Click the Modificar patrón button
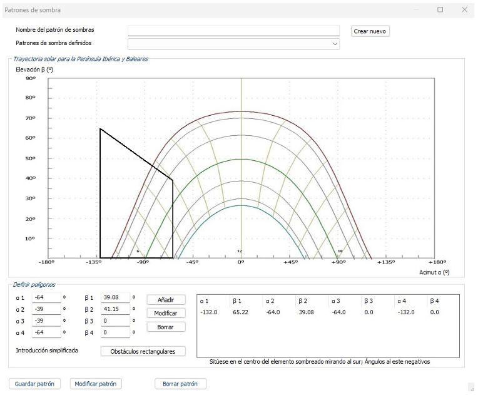 pyautogui.click(x=95, y=384)
